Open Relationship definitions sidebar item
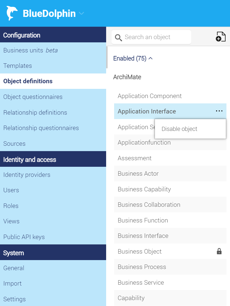Screen dimensions: 230x306 (53, 112)
